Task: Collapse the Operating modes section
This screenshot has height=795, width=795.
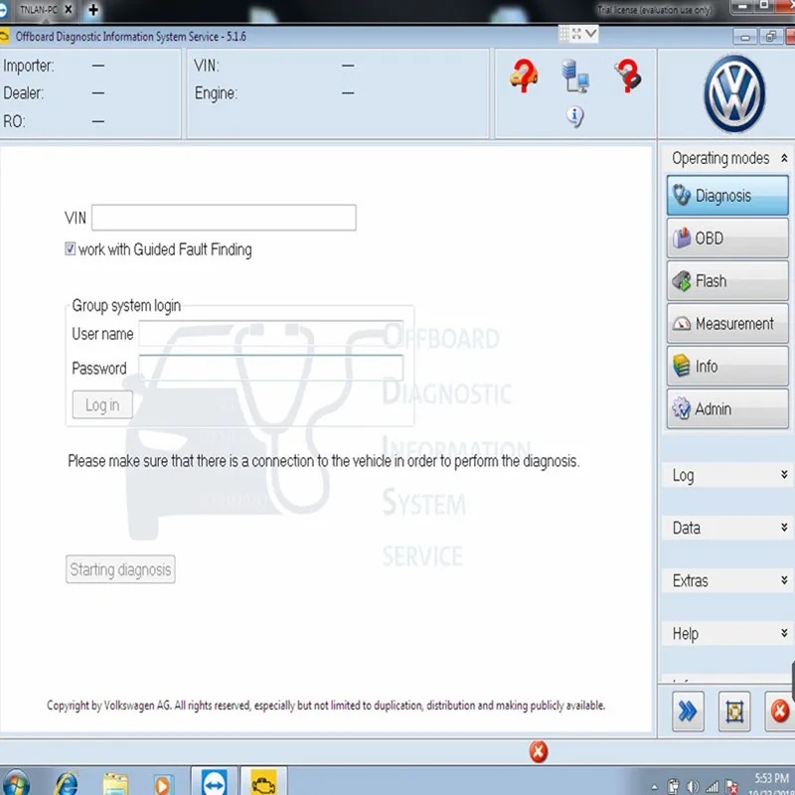Action: 784,158
